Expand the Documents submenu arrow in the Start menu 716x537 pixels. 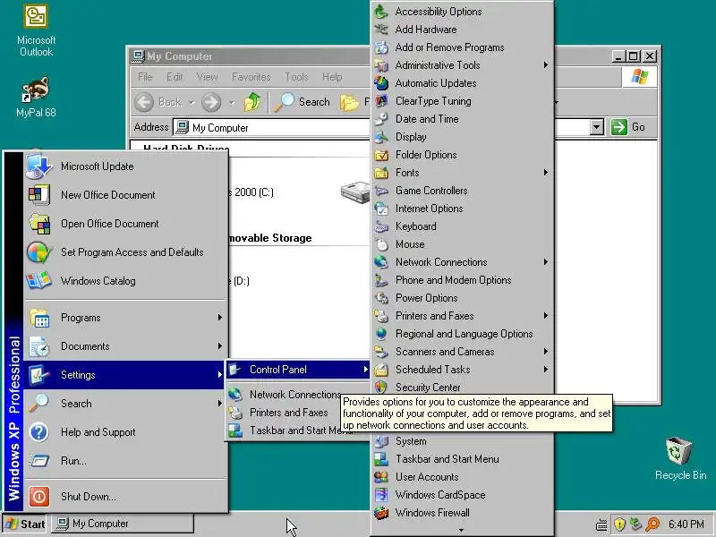[x=219, y=345]
